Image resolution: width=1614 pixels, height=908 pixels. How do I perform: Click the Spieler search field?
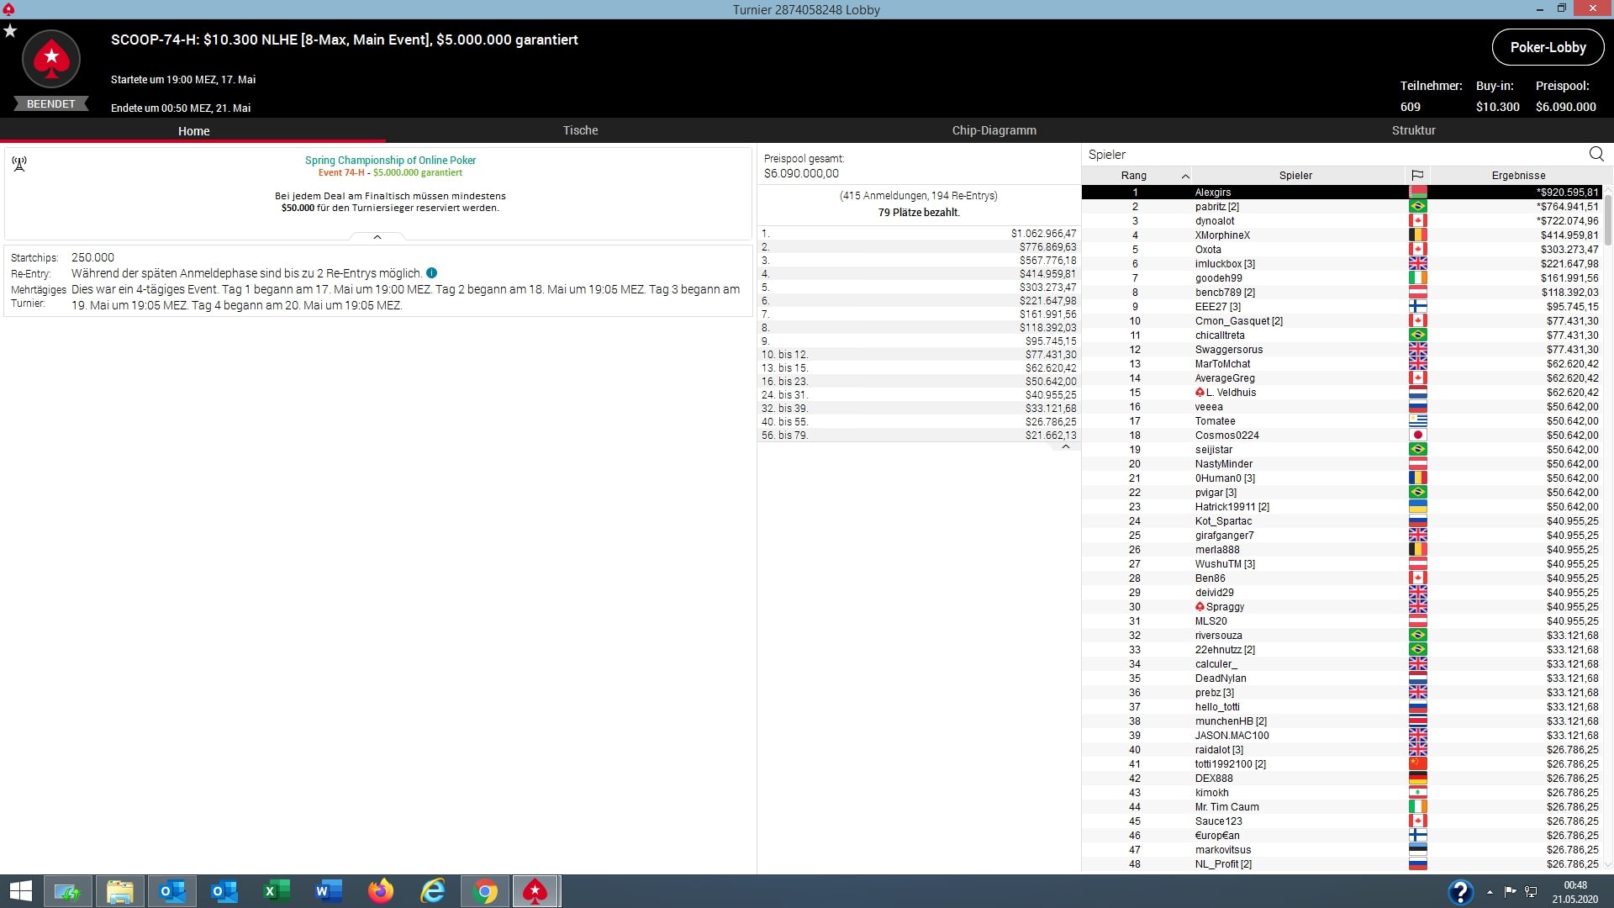point(1328,155)
